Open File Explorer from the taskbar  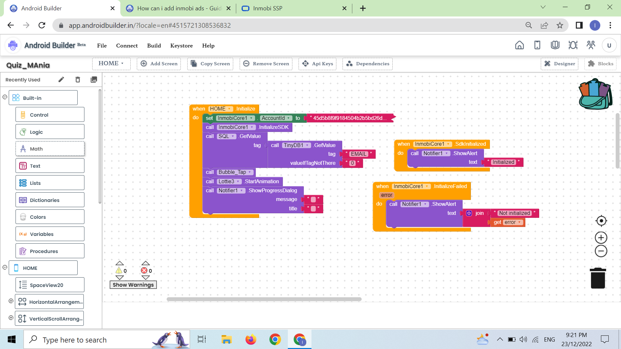226,340
